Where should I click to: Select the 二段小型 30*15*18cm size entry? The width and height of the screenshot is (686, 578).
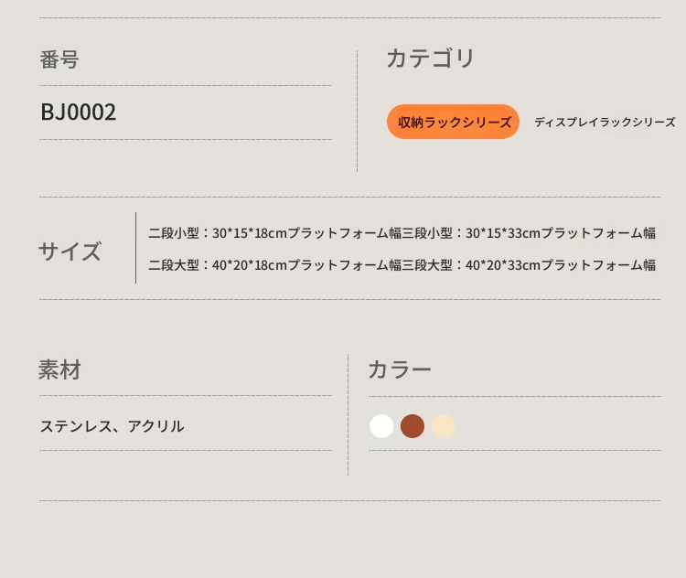(x=274, y=233)
